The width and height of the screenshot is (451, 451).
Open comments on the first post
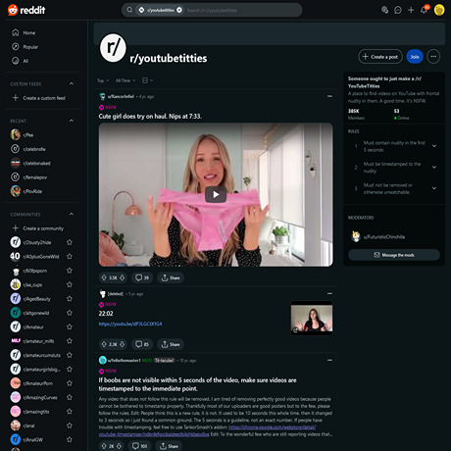[142, 277]
